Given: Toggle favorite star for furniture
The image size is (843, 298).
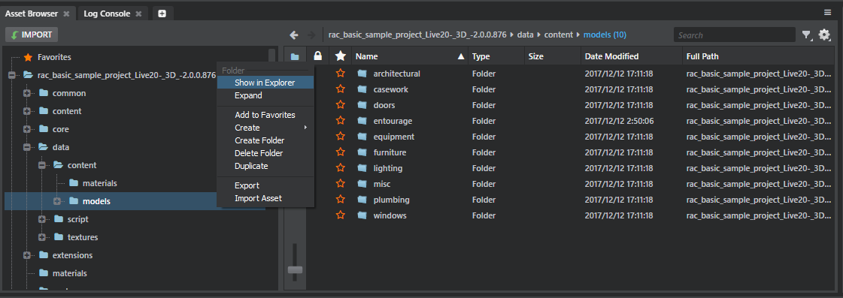Looking at the screenshot, I should [340, 152].
